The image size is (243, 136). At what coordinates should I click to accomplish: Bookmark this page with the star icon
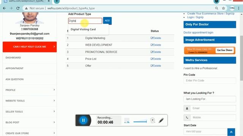pos(223,8)
